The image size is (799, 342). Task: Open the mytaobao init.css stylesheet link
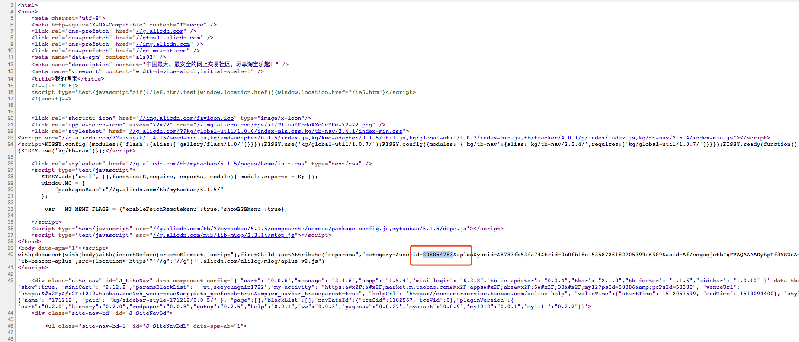click(217, 164)
